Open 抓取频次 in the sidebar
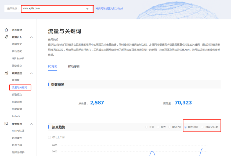The width and height of the screenshot is (231, 156). coord(17,95)
